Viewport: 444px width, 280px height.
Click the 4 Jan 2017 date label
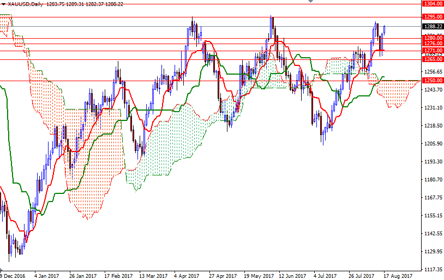[x=46, y=276]
